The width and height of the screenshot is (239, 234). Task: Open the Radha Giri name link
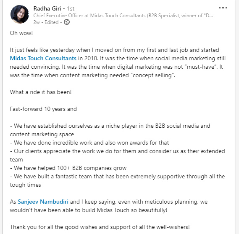point(47,8)
